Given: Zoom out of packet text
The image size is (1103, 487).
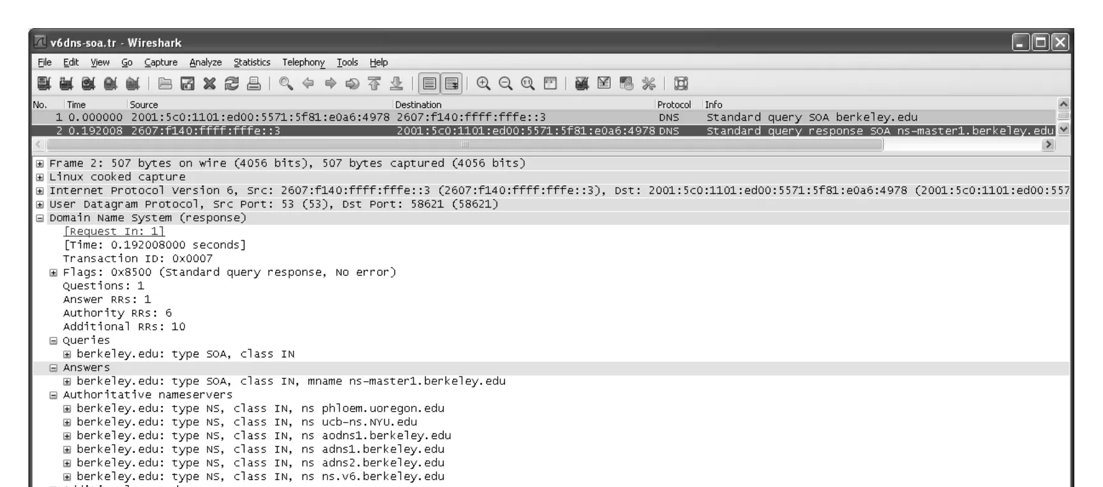Looking at the screenshot, I should tap(506, 84).
